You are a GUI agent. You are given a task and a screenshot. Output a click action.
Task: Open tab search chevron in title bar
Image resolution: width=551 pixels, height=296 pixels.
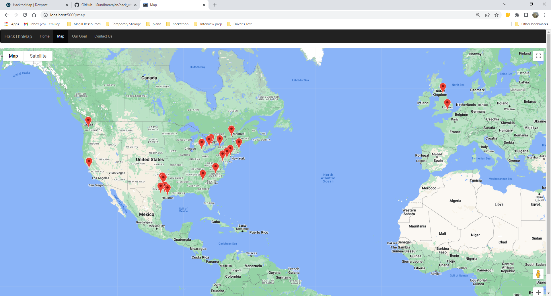point(505,4)
